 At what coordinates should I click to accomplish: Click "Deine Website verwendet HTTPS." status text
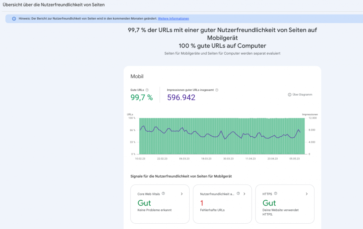tap(280, 212)
